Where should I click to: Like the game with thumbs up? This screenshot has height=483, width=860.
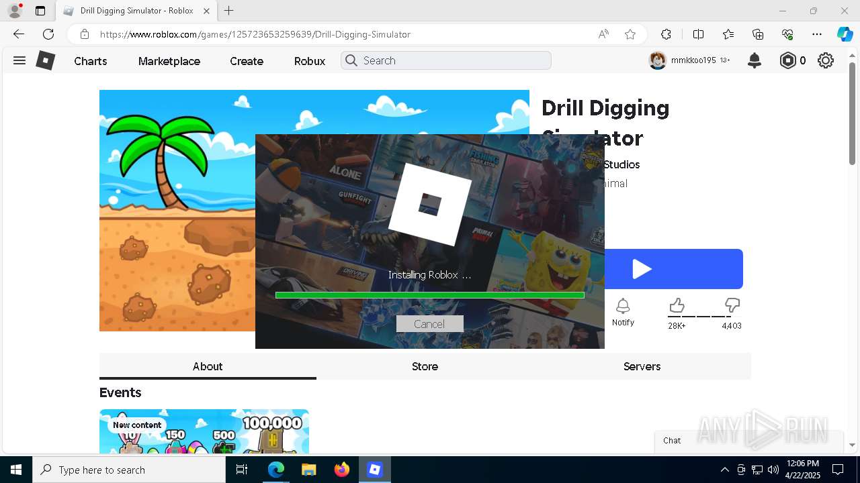677,306
